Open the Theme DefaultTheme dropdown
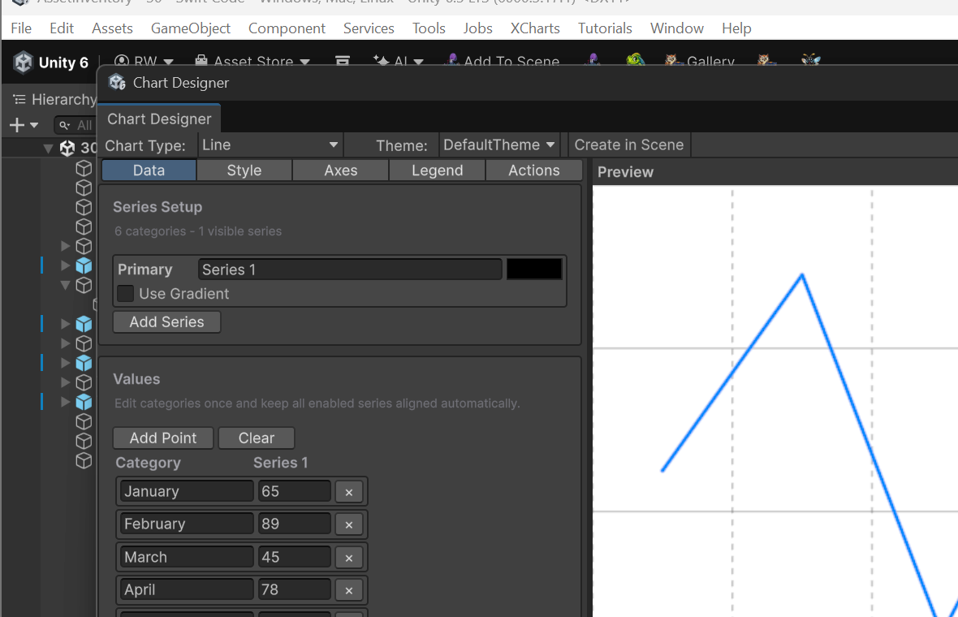This screenshot has height=617, width=958. coord(498,145)
